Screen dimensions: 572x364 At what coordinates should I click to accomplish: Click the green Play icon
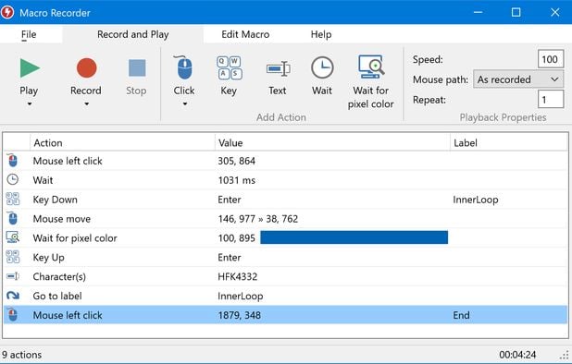[30, 68]
